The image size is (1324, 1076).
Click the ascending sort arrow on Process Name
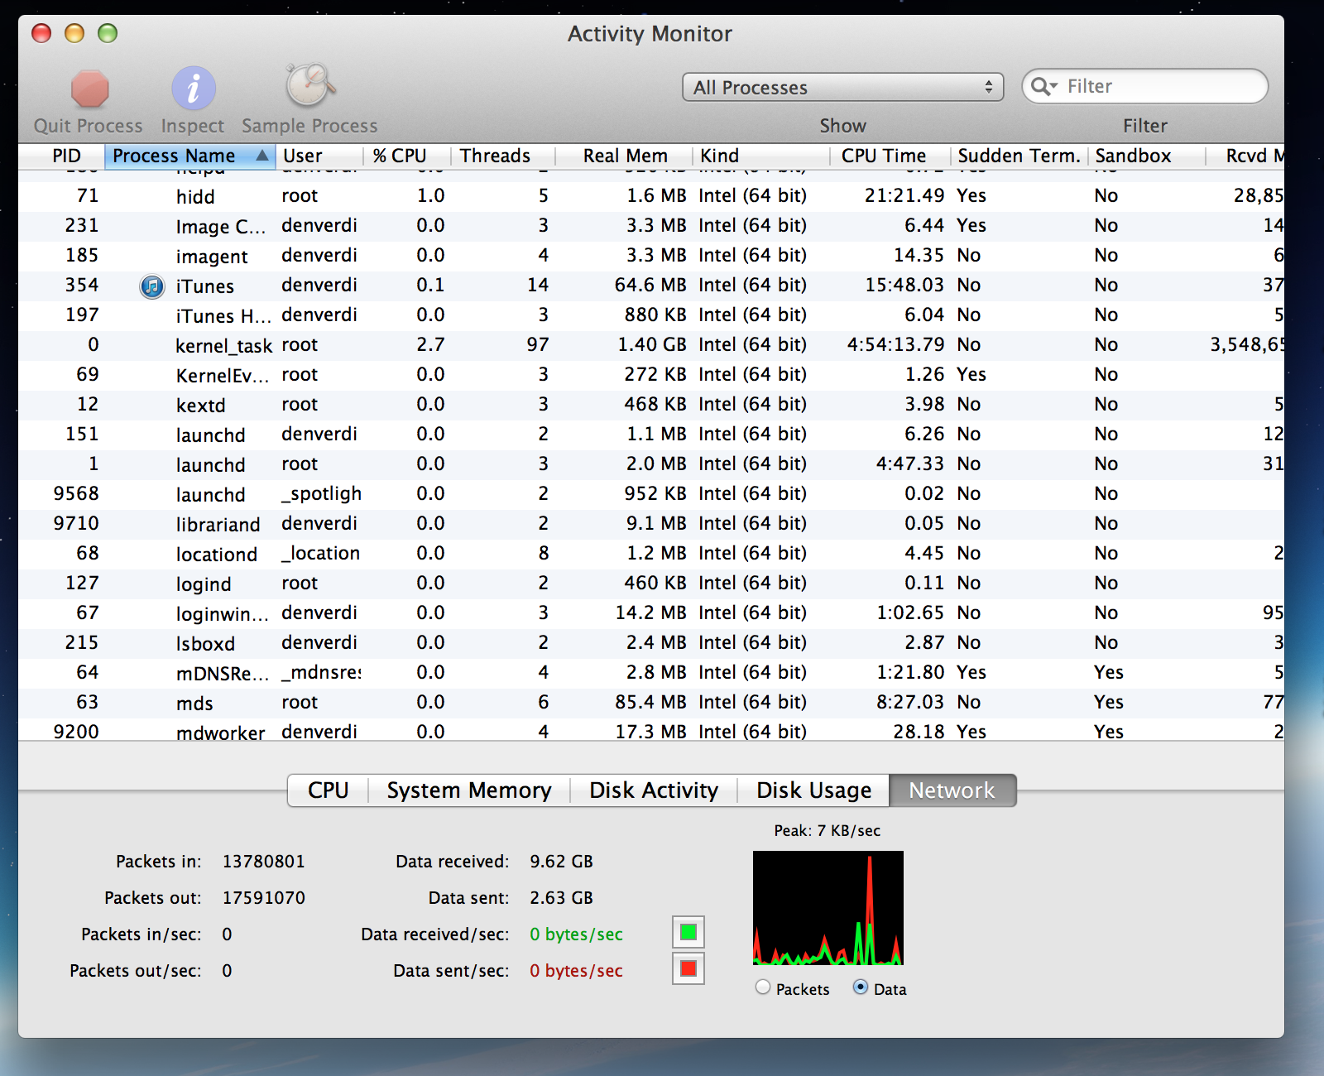click(x=262, y=156)
